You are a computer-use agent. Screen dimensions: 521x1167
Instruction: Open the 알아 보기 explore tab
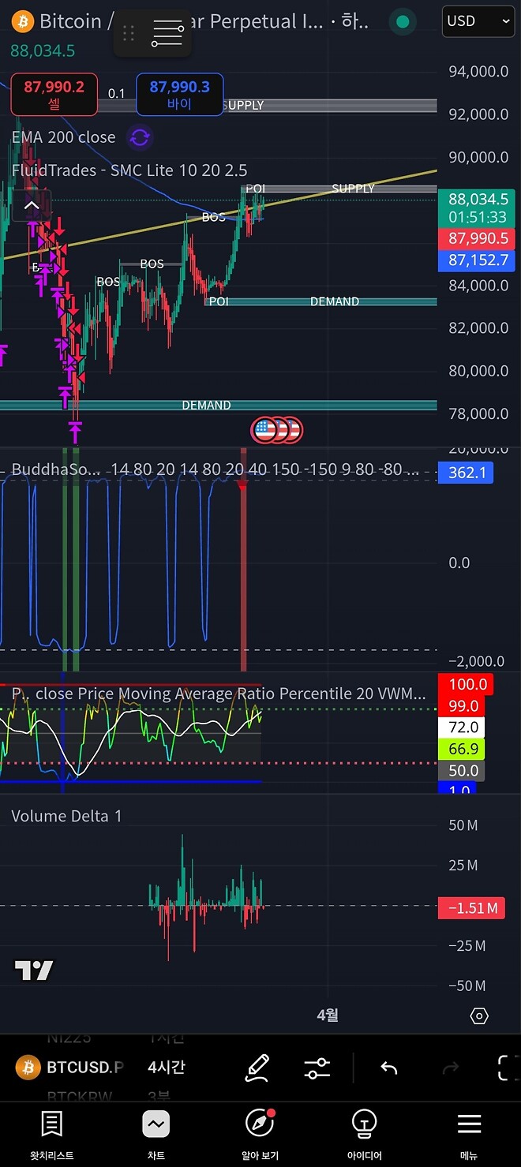[260, 1135]
